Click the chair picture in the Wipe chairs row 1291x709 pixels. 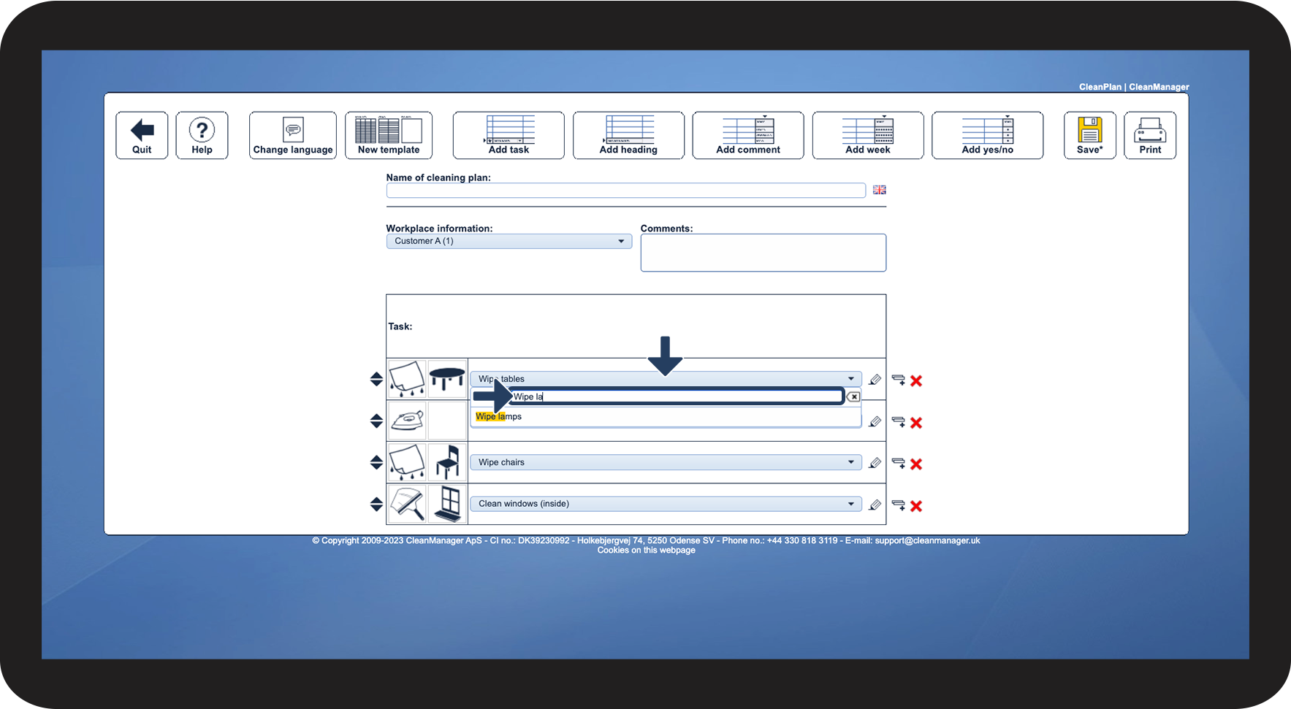pyautogui.click(x=447, y=462)
